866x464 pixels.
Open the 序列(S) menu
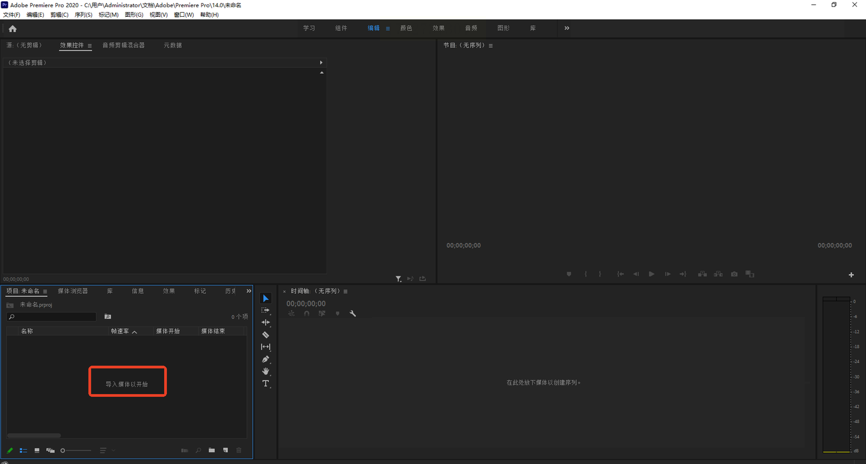pyautogui.click(x=83, y=14)
